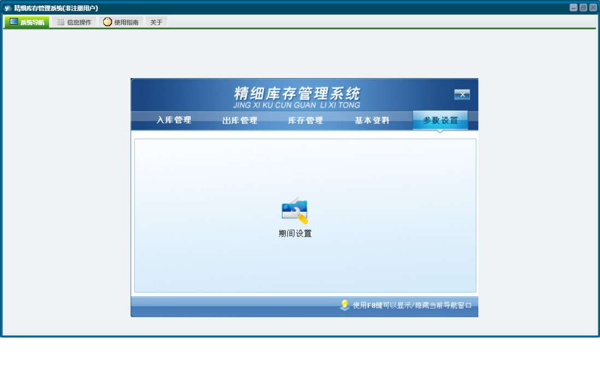Screen dimensions: 600x391
Task: Click the F8 hint text in footer
Action: 412,305
